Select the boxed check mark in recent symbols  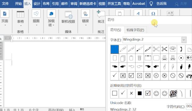click(x=148, y=93)
